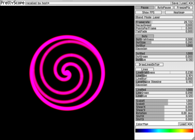Viewport: 195px width, 140px height.
Task: Enable Heatmap mode
Action: point(179,12)
